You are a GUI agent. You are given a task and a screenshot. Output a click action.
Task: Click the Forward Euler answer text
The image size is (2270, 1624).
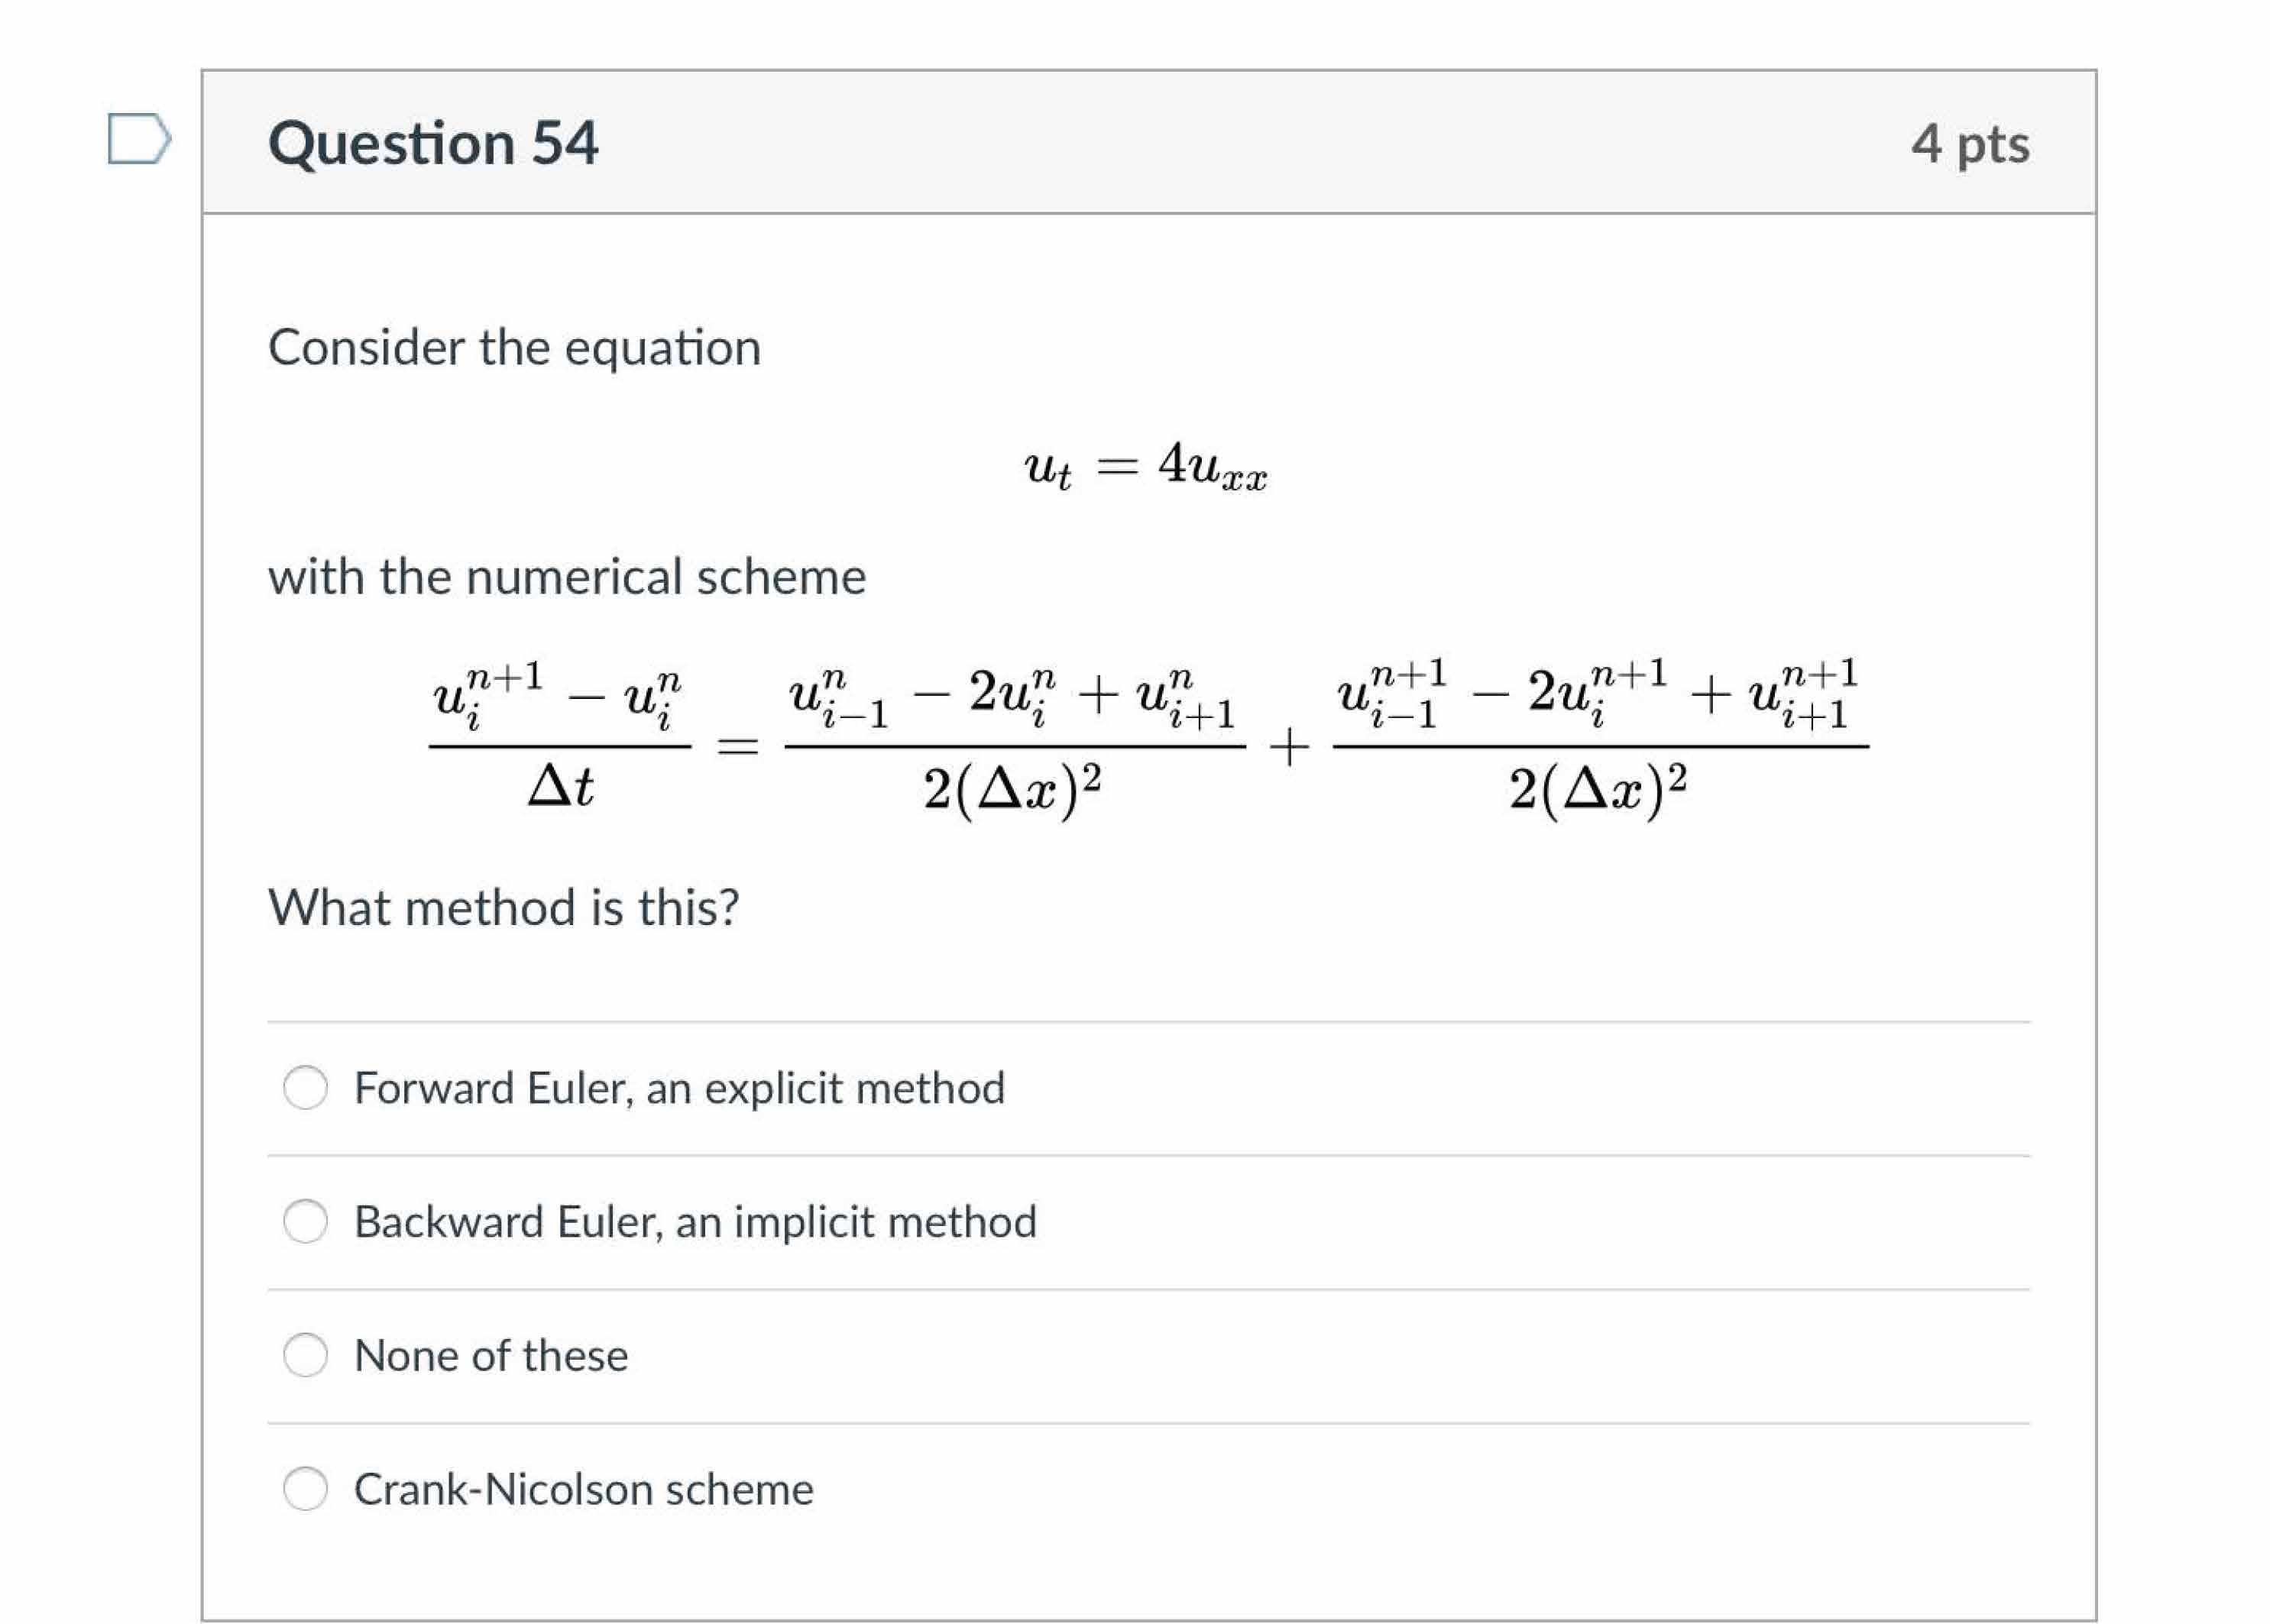[680, 1088]
